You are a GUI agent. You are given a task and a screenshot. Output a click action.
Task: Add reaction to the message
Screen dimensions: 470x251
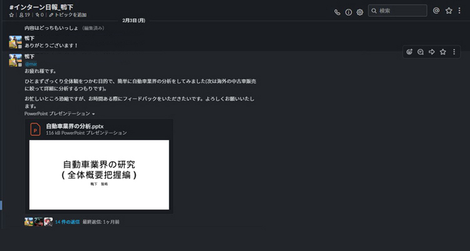coord(409,52)
